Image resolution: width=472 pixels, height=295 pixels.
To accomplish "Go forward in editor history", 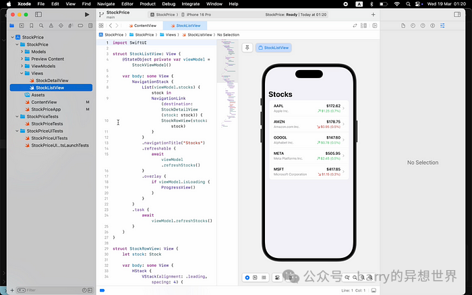I will coord(117,26).
